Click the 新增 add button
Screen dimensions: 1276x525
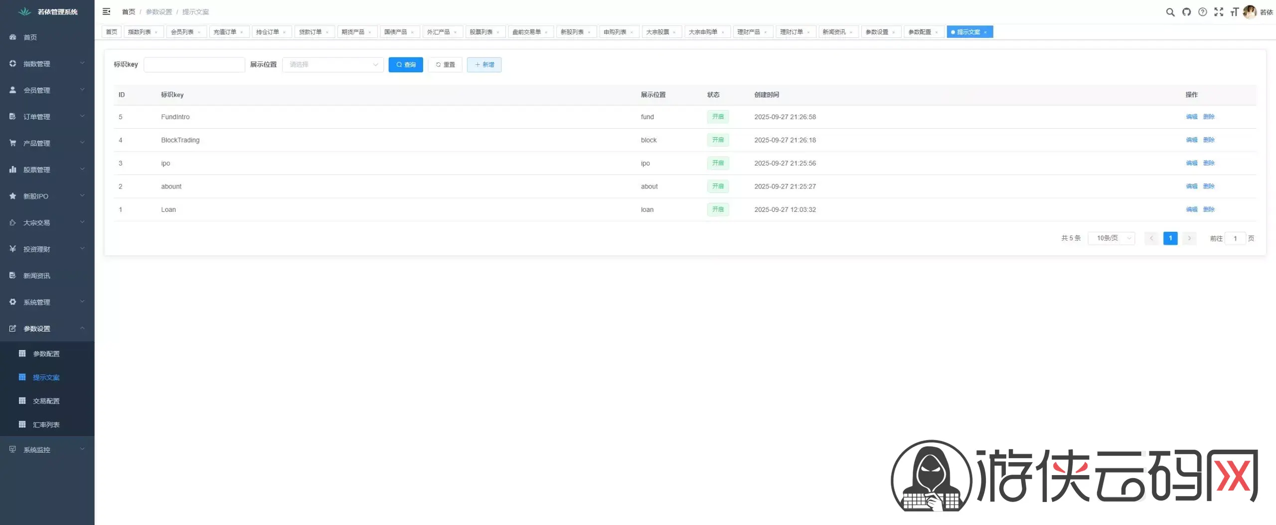tap(483, 65)
